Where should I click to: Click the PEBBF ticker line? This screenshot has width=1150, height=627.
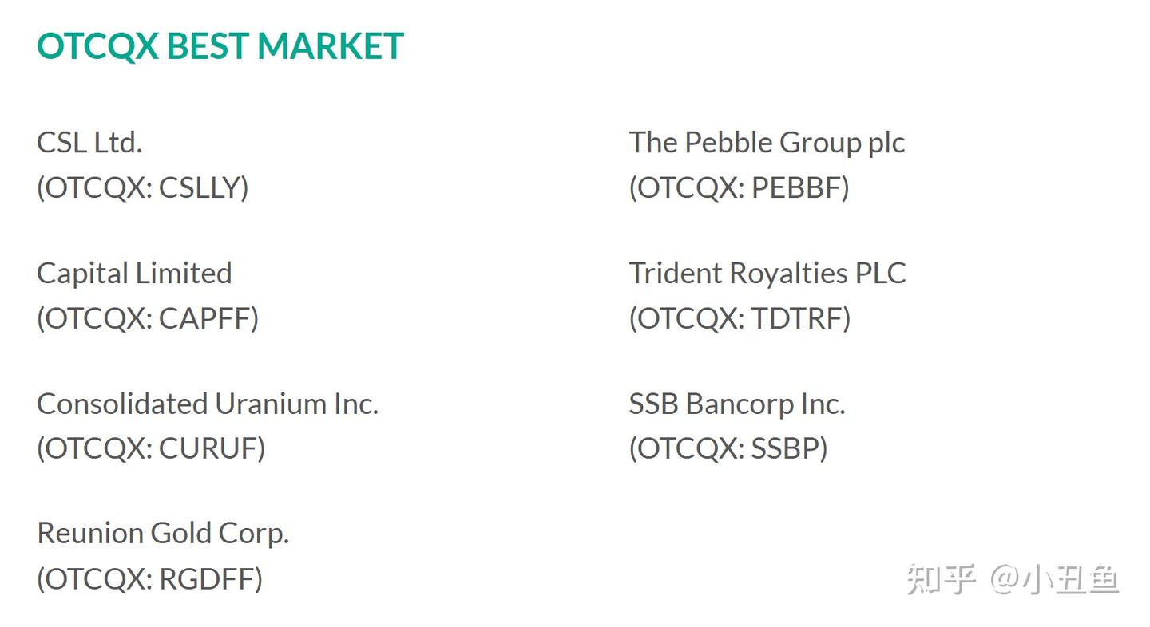[x=739, y=187]
